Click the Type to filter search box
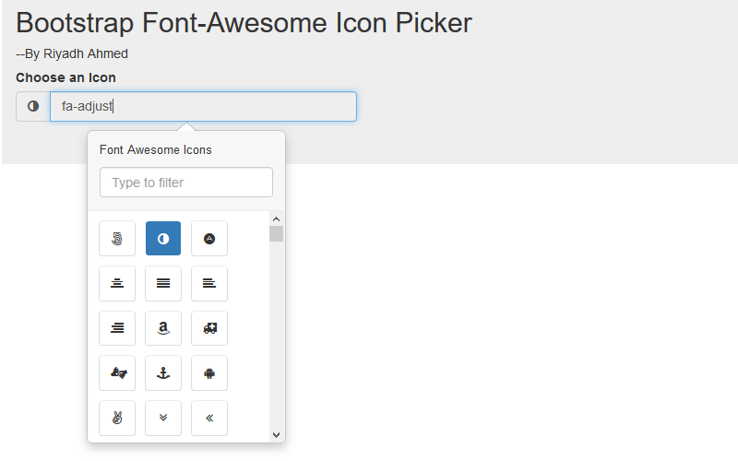 [186, 182]
